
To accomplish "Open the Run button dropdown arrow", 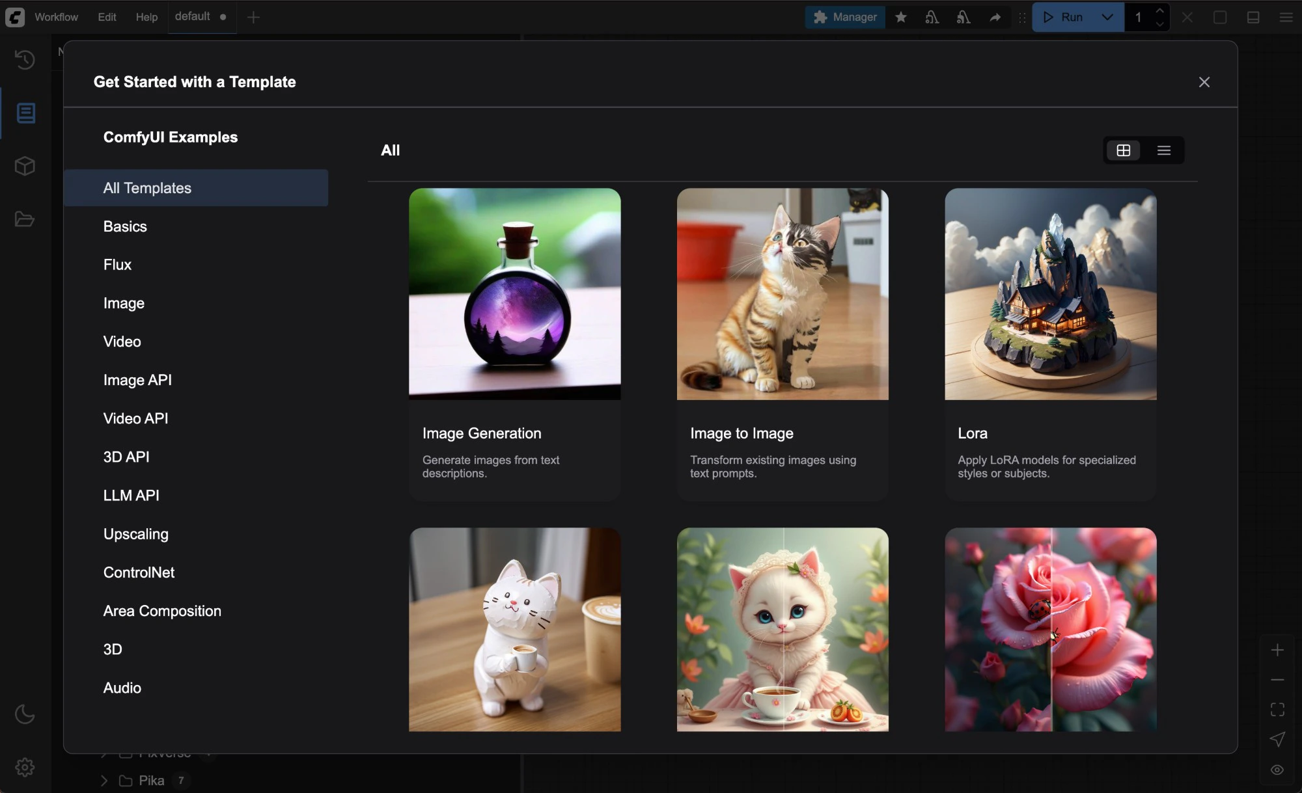I will tap(1107, 18).
